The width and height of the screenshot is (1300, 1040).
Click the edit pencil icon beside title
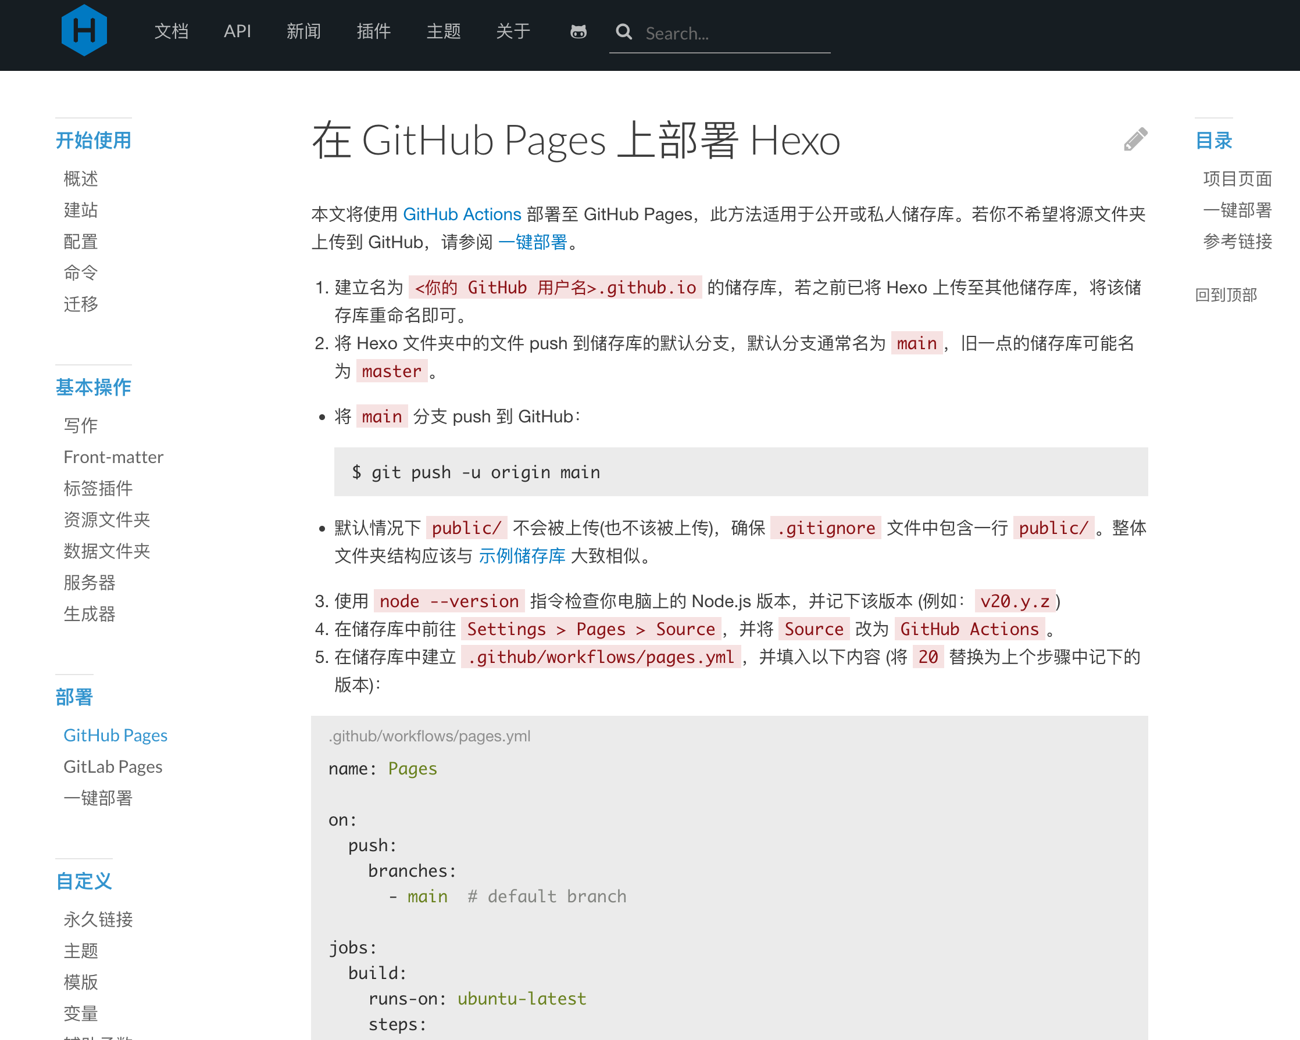tap(1135, 139)
